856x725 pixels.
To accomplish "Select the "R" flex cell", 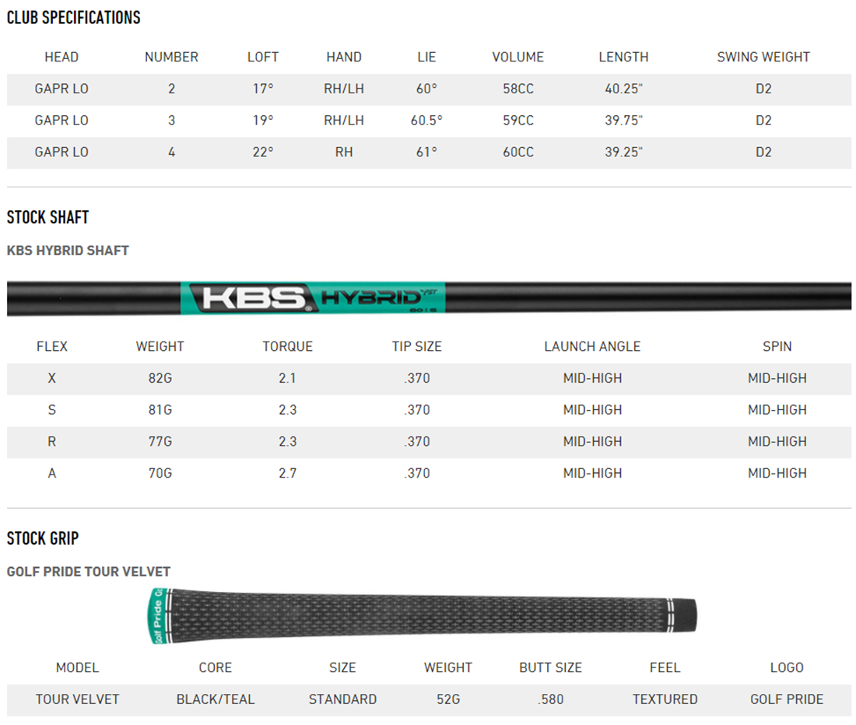I will 52,442.
